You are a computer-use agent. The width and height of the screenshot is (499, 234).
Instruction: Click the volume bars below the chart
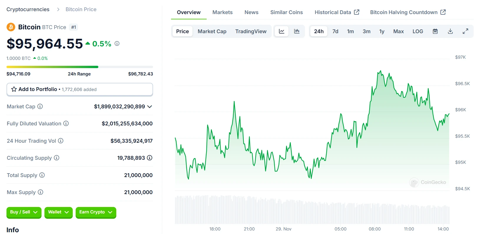tap(312, 209)
